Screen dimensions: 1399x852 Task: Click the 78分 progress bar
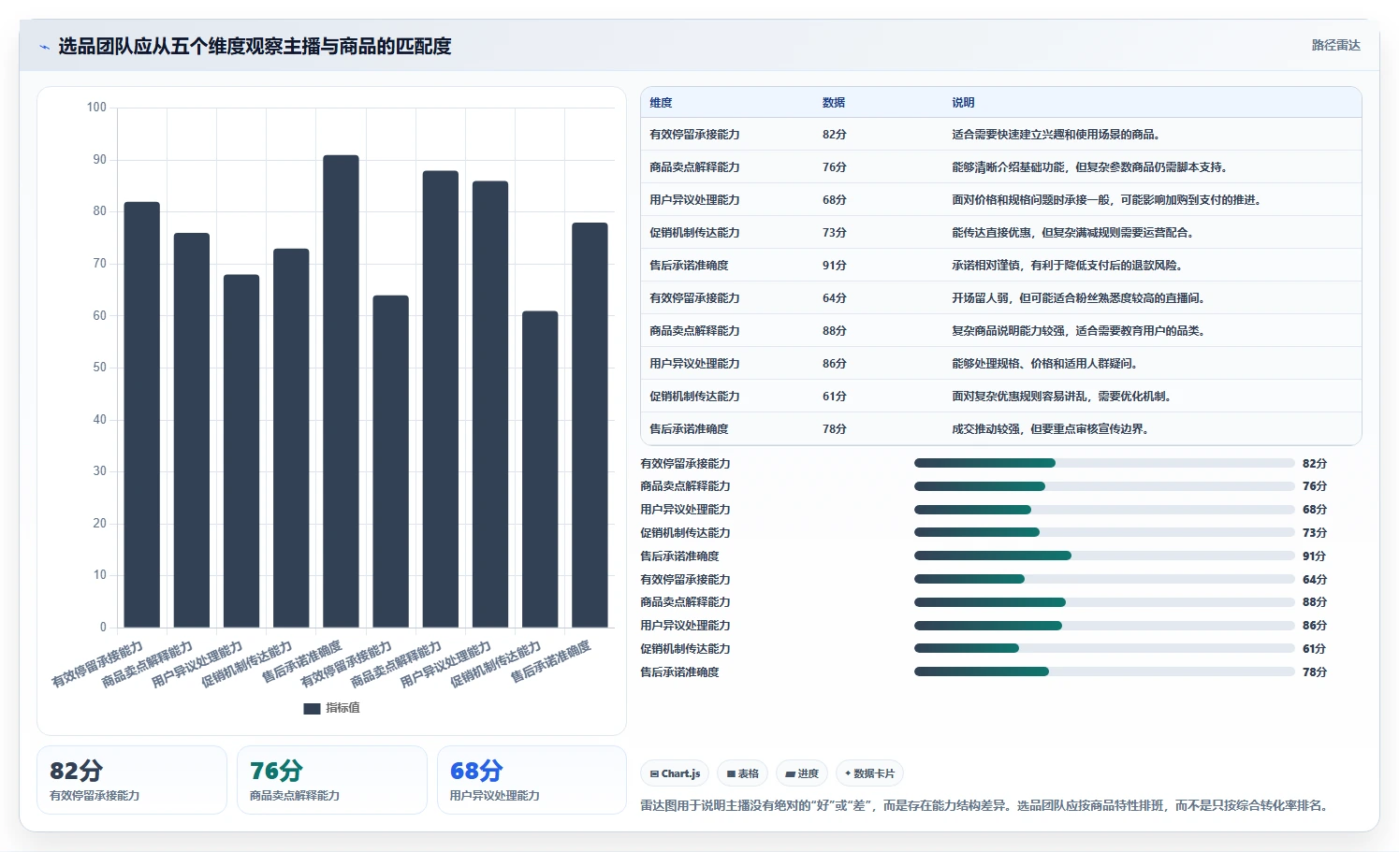coord(1104,671)
